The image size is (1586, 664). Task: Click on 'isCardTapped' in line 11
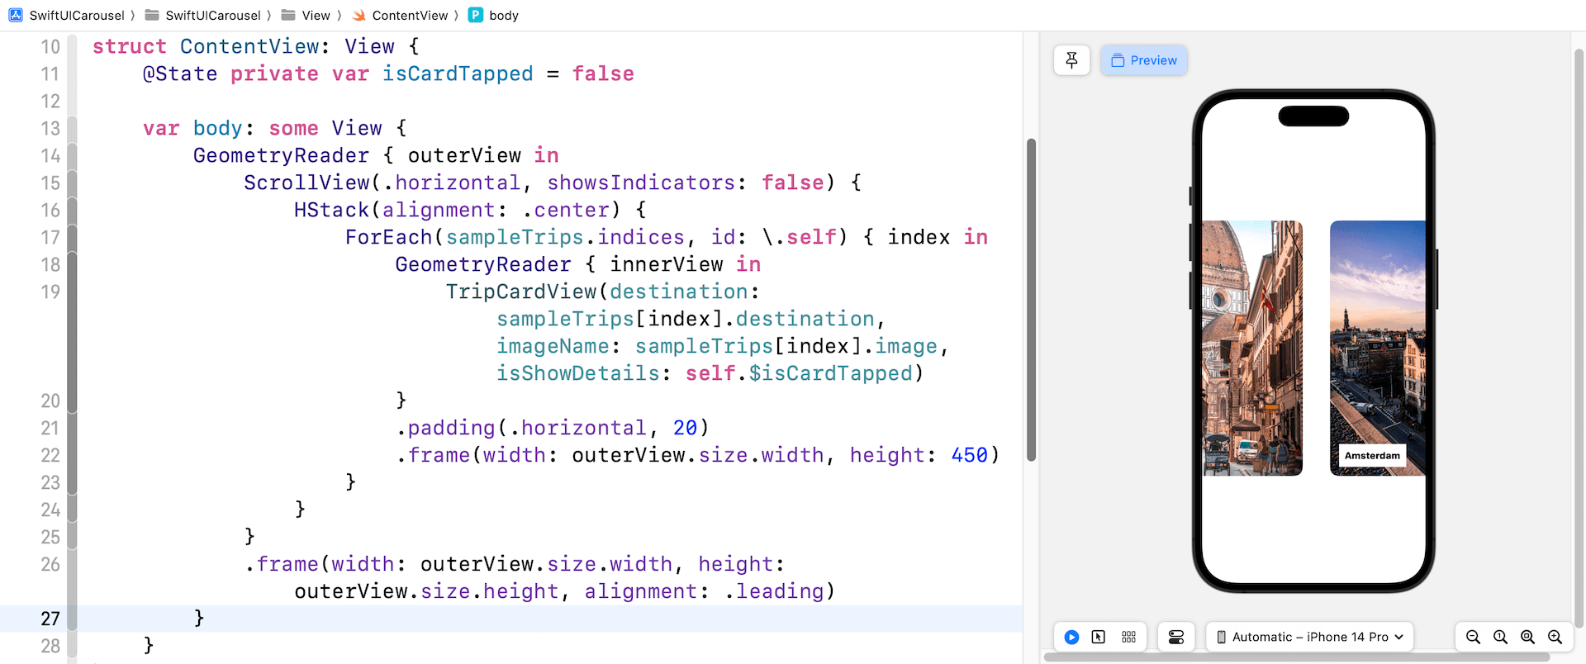[458, 74]
